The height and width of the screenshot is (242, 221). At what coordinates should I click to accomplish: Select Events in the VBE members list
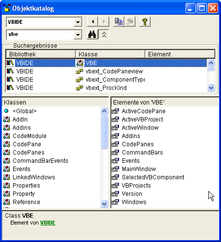pyautogui.click(x=131, y=161)
